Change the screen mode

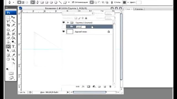coord(11,78)
